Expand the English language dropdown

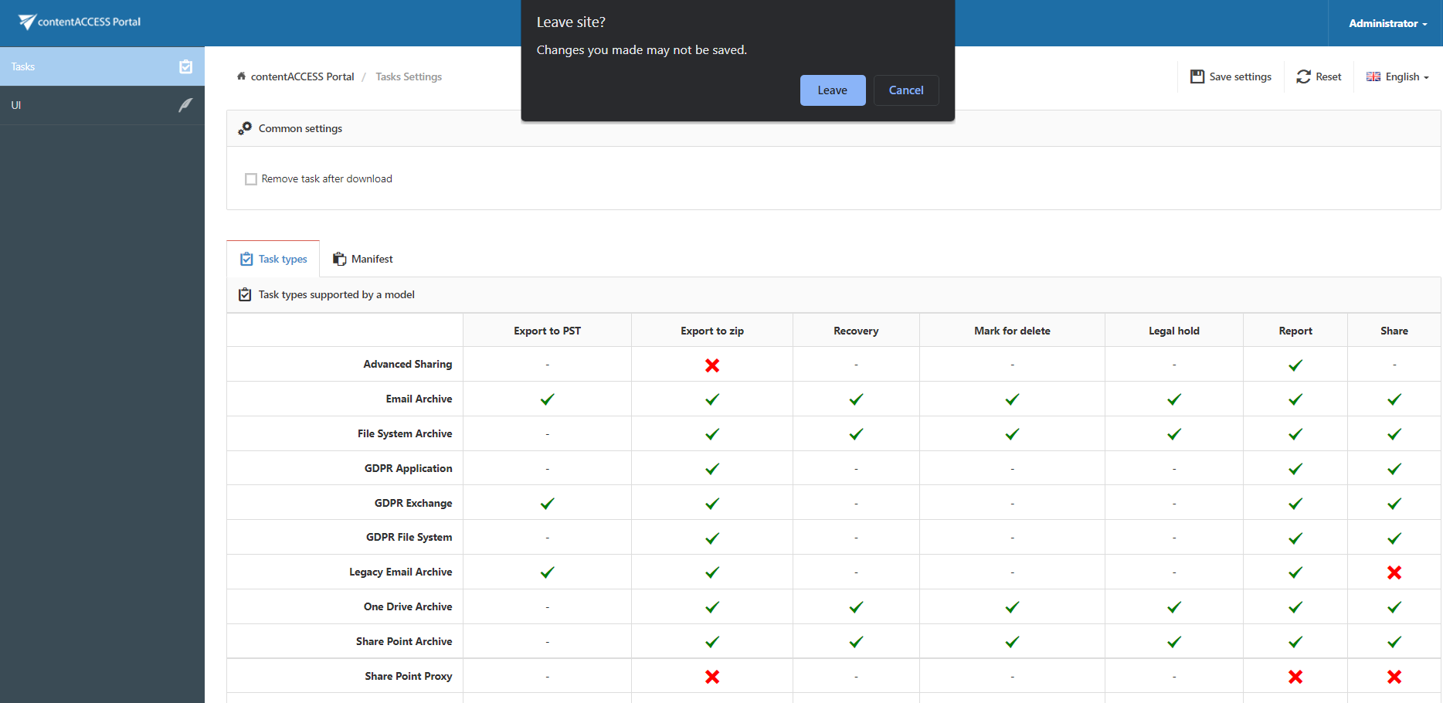point(1397,76)
